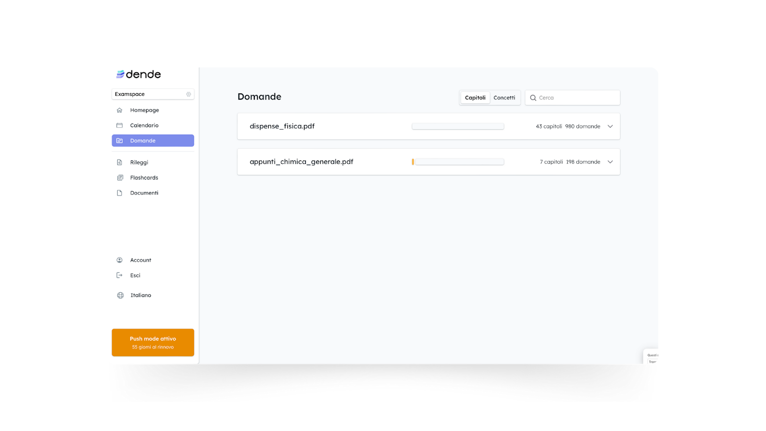The height and width of the screenshot is (431, 766).
Task: Open Calendario calendar icon
Action: 120,125
